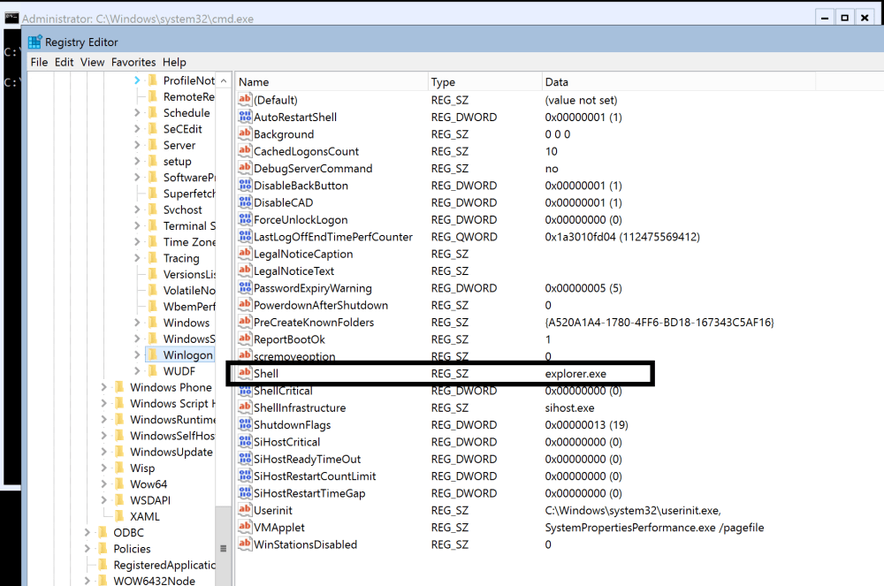
Task: Click the ab icon next to Userinit
Action: 245,510
